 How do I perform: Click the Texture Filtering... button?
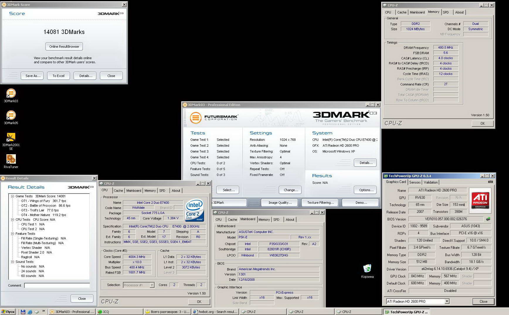tap(320, 203)
